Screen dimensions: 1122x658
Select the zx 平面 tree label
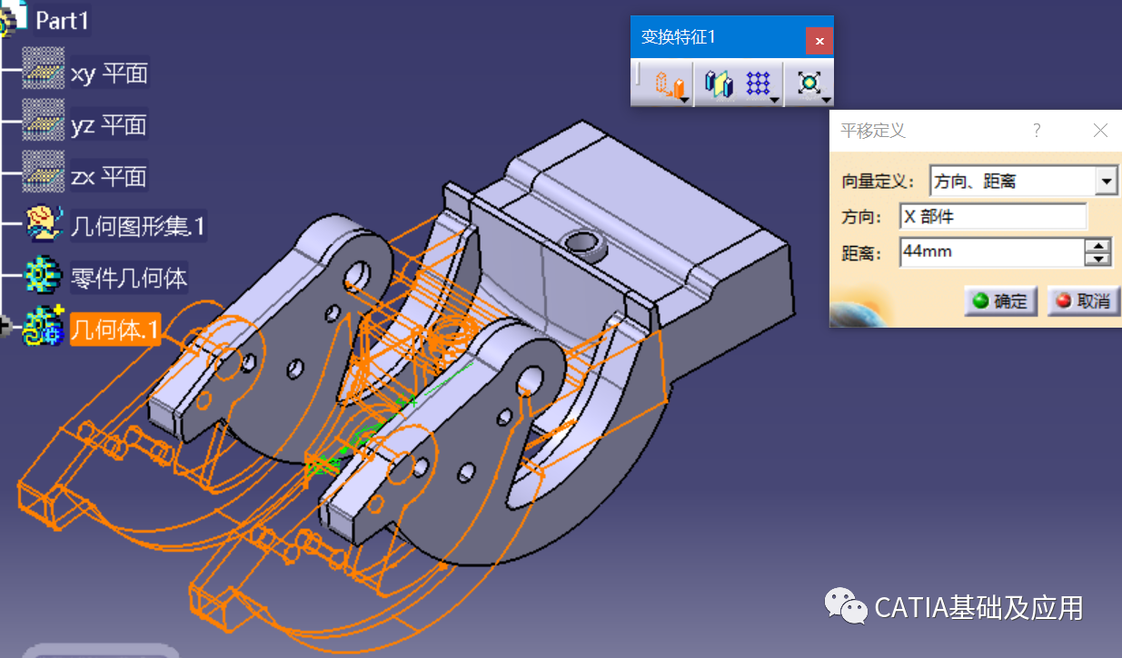tap(109, 176)
